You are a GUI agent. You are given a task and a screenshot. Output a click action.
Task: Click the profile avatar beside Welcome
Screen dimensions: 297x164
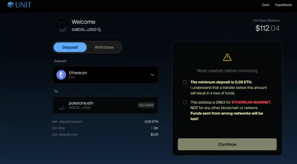click(x=62, y=25)
